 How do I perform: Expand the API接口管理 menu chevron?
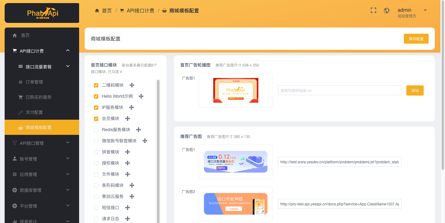pyautogui.click(x=68, y=143)
